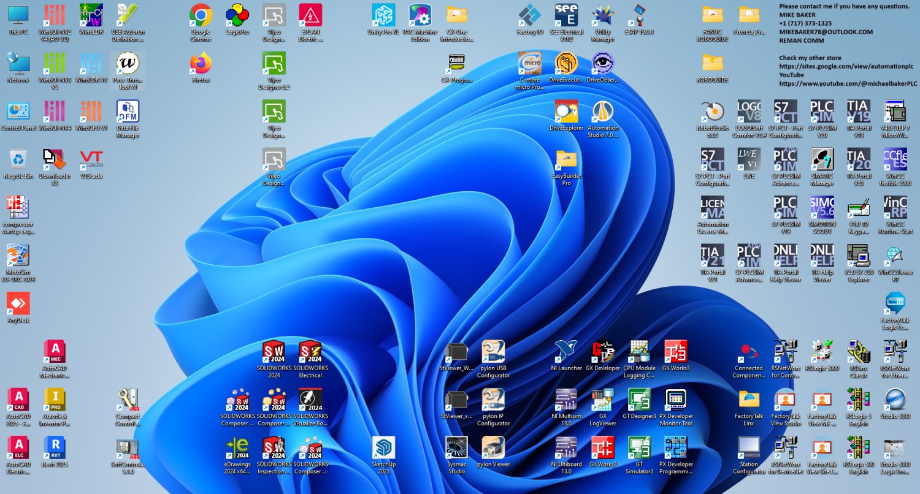The image size is (920, 494).
Task: Click the eDrawings 2024 icon
Action: [237, 455]
